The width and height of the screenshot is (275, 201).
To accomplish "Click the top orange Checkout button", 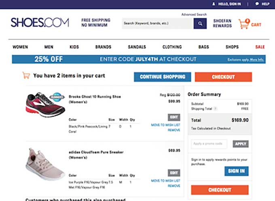I will [223, 77].
